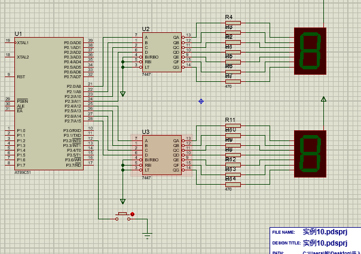This screenshot has width=361, height=254.
Task: Click the DESIGN TITLE value 实例10.pdsprj
Action: 325,243
